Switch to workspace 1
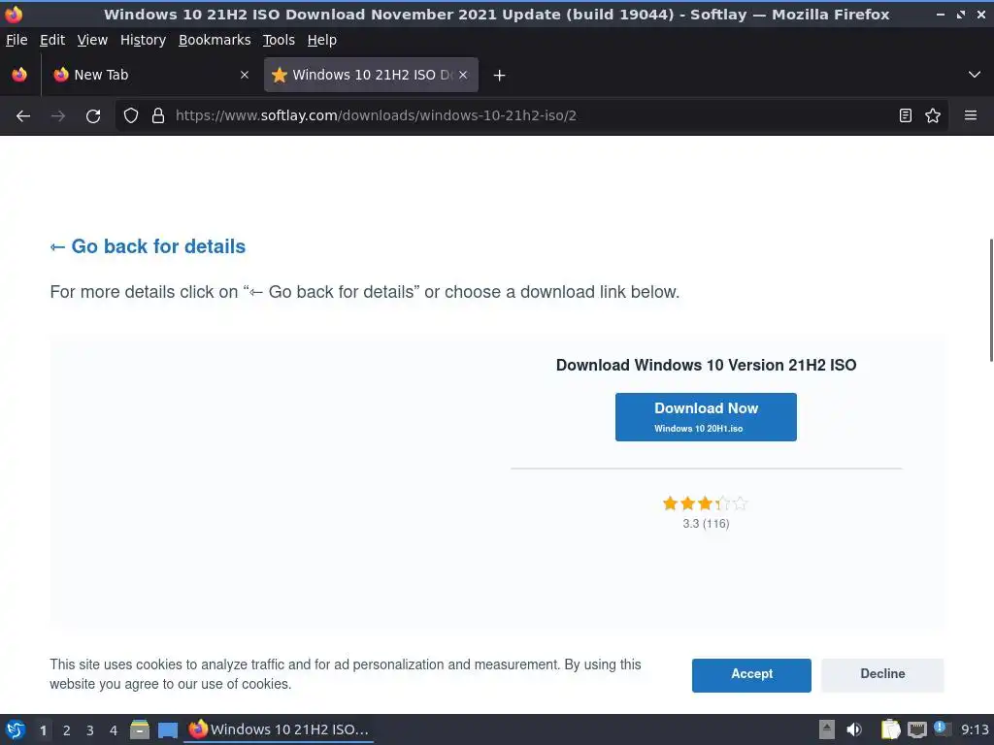The width and height of the screenshot is (994, 745). [x=43, y=730]
